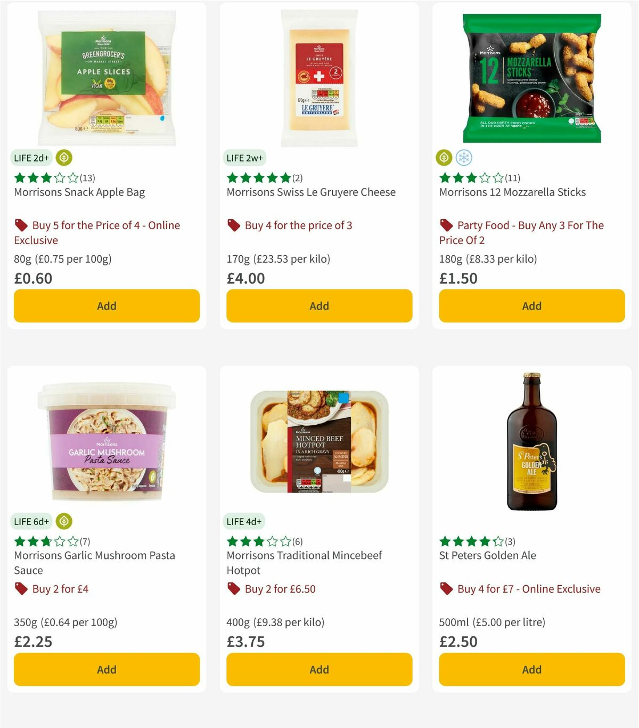Add Morrisons Traditional Mincebeef Hotpot to basket
Viewport: 639px width, 728px height.
pyautogui.click(x=318, y=669)
